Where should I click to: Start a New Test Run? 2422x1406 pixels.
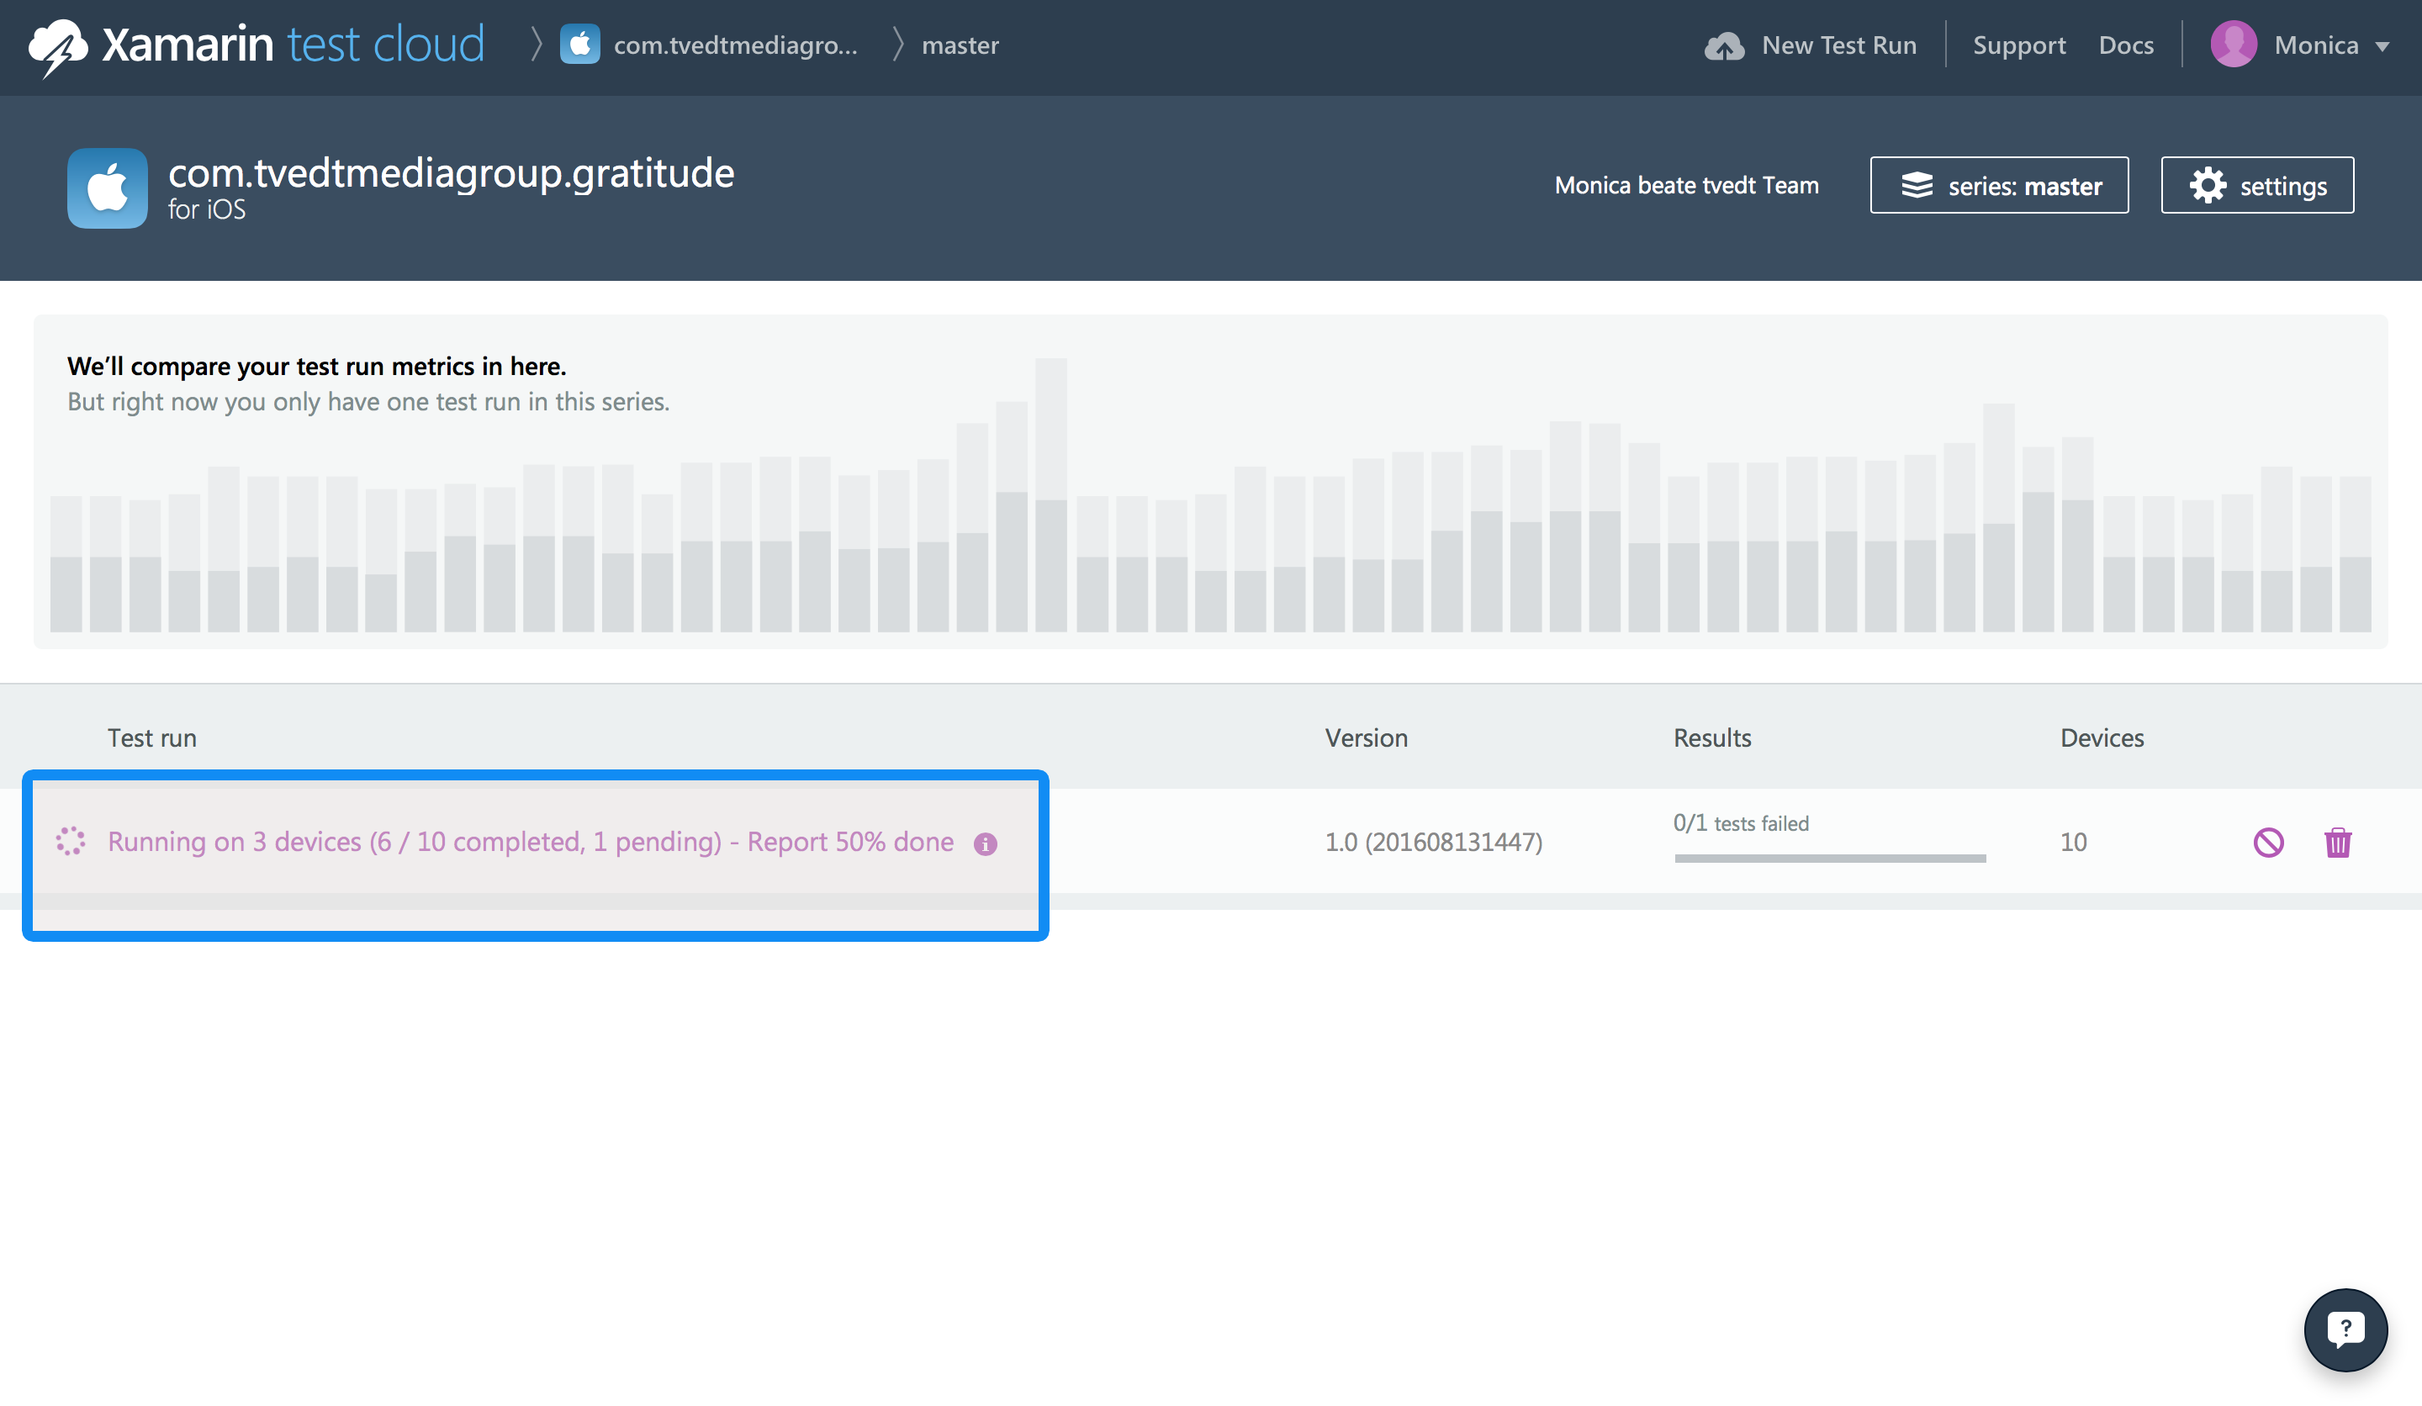pyautogui.click(x=1811, y=45)
